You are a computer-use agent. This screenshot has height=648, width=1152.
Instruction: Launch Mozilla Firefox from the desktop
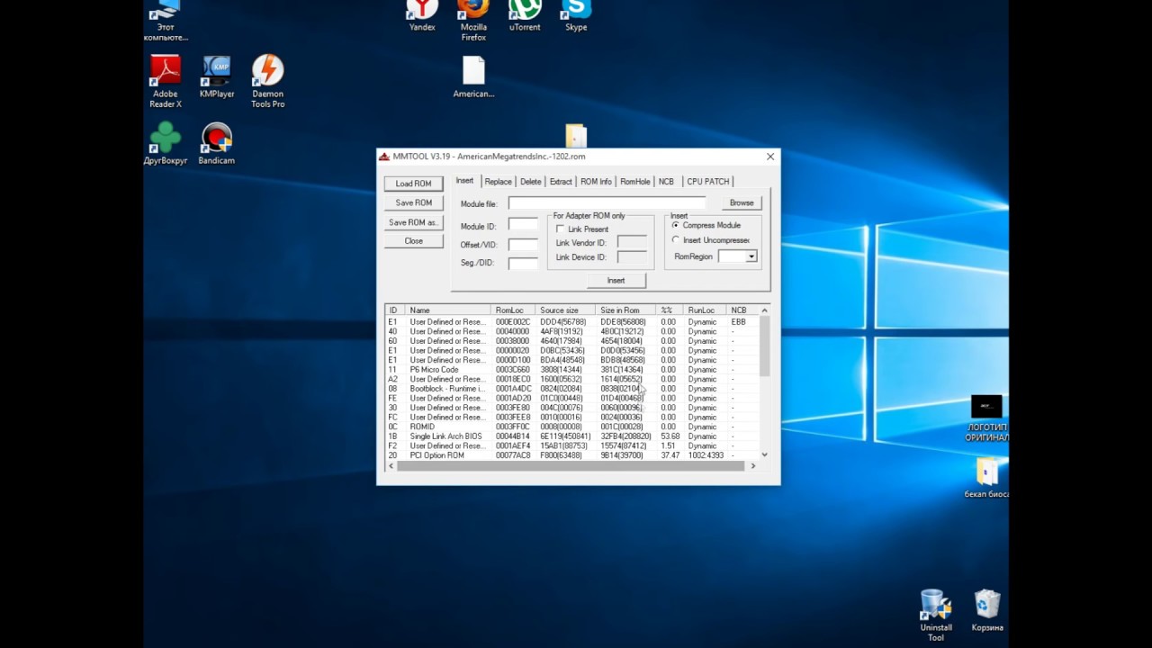pyautogui.click(x=473, y=20)
